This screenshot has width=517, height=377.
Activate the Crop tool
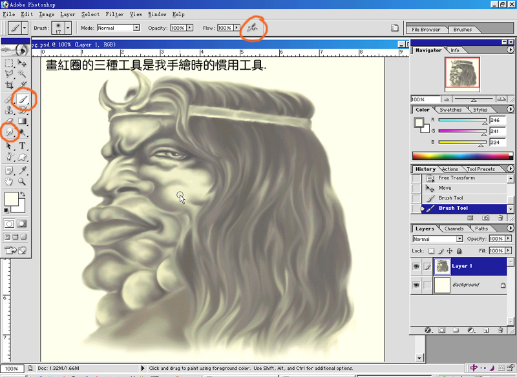[x=9, y=85]
